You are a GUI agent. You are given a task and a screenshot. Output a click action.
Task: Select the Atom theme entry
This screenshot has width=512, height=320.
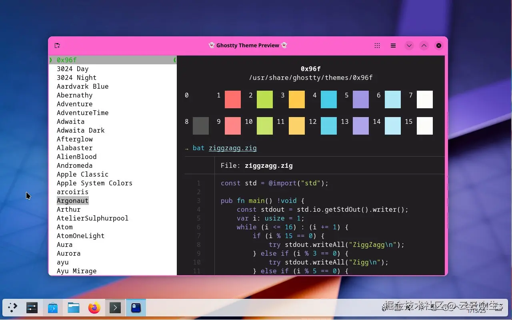pos(64,227)
